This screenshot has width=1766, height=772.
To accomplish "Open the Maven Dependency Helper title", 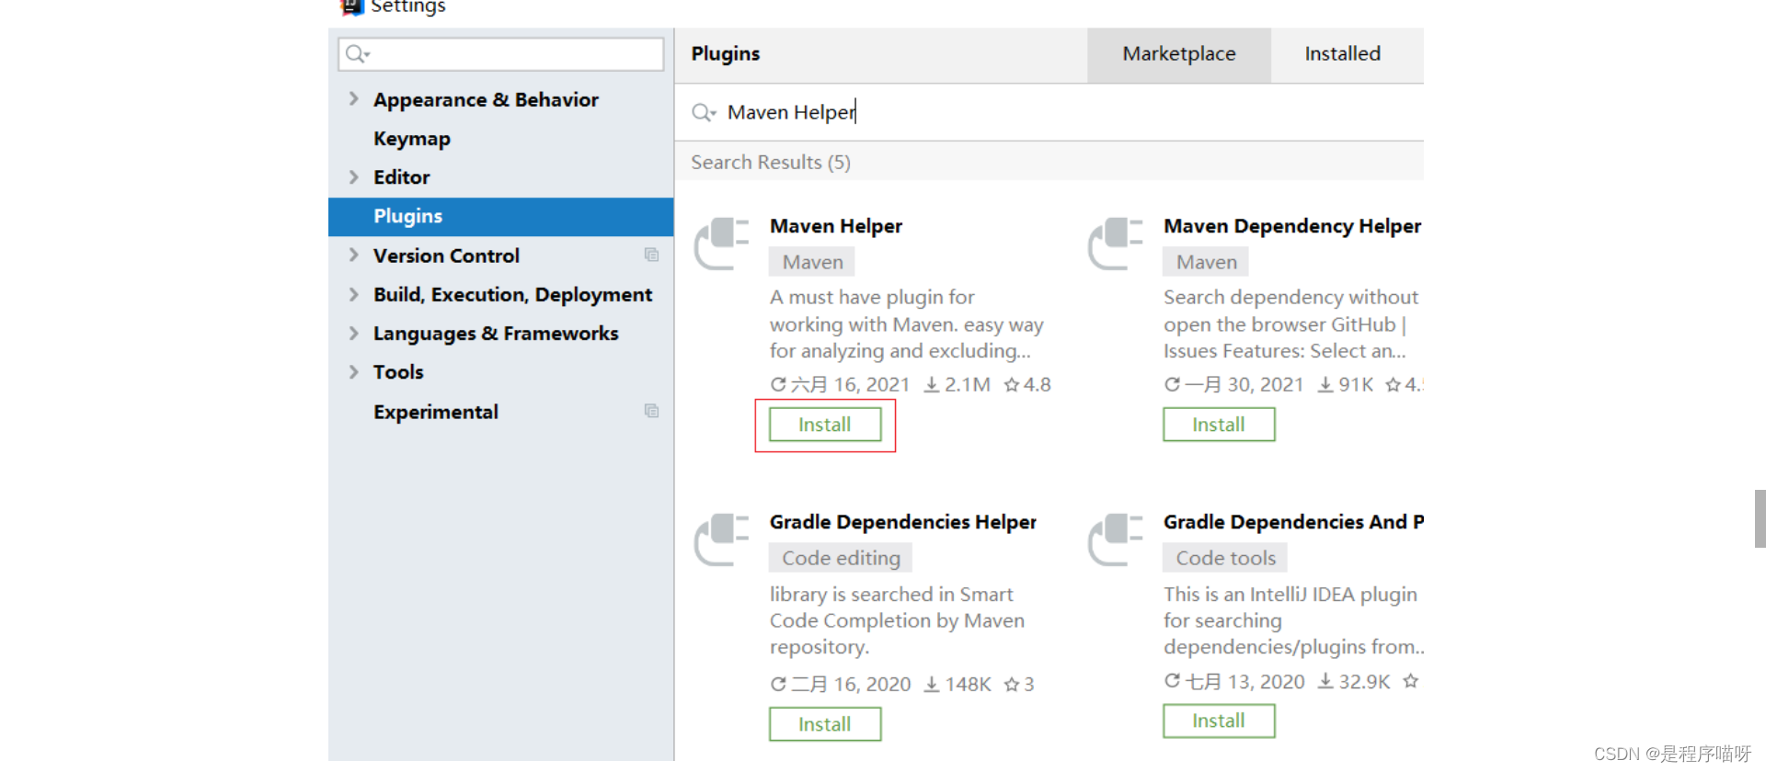I will (x=1292, y=226).
